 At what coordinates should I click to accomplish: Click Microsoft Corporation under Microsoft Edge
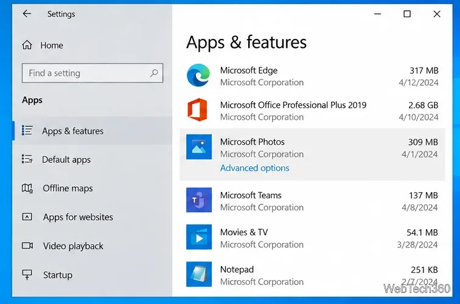[262, 82]
